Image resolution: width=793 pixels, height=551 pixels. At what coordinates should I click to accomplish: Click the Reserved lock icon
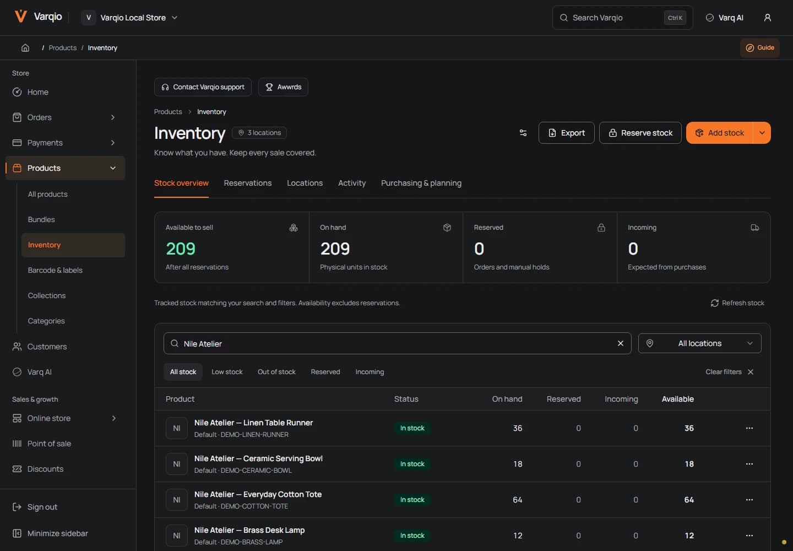[x=601, y=228]
